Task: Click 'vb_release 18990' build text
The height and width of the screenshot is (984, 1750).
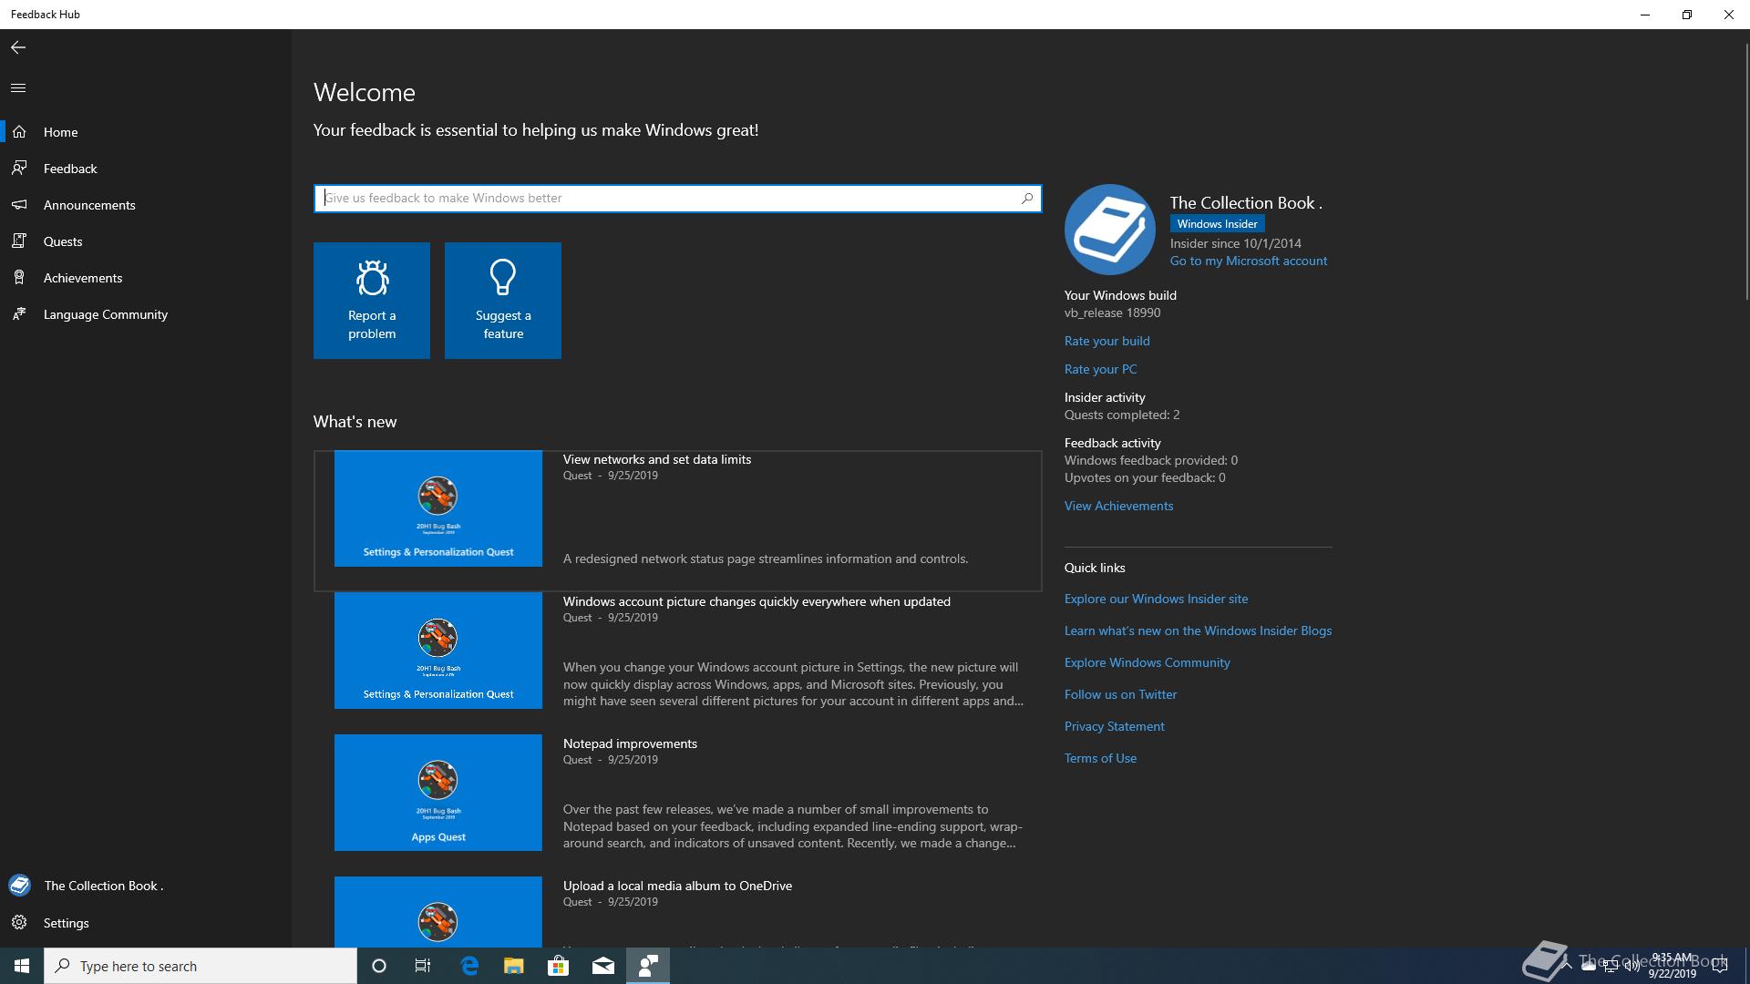Action: [x=1112, y=313]
